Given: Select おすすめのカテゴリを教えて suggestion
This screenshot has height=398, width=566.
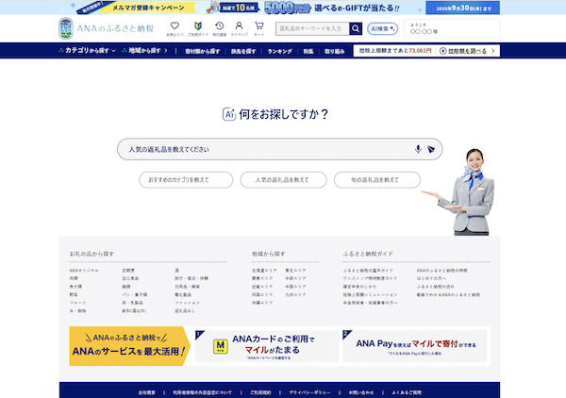Looking at the screenshot, I should (x=186, y=180).
